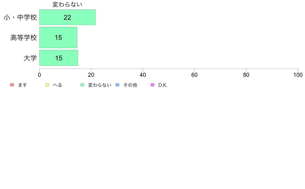
Task: Click the green 変わらない legend swatch
Action: pos(82,85)
